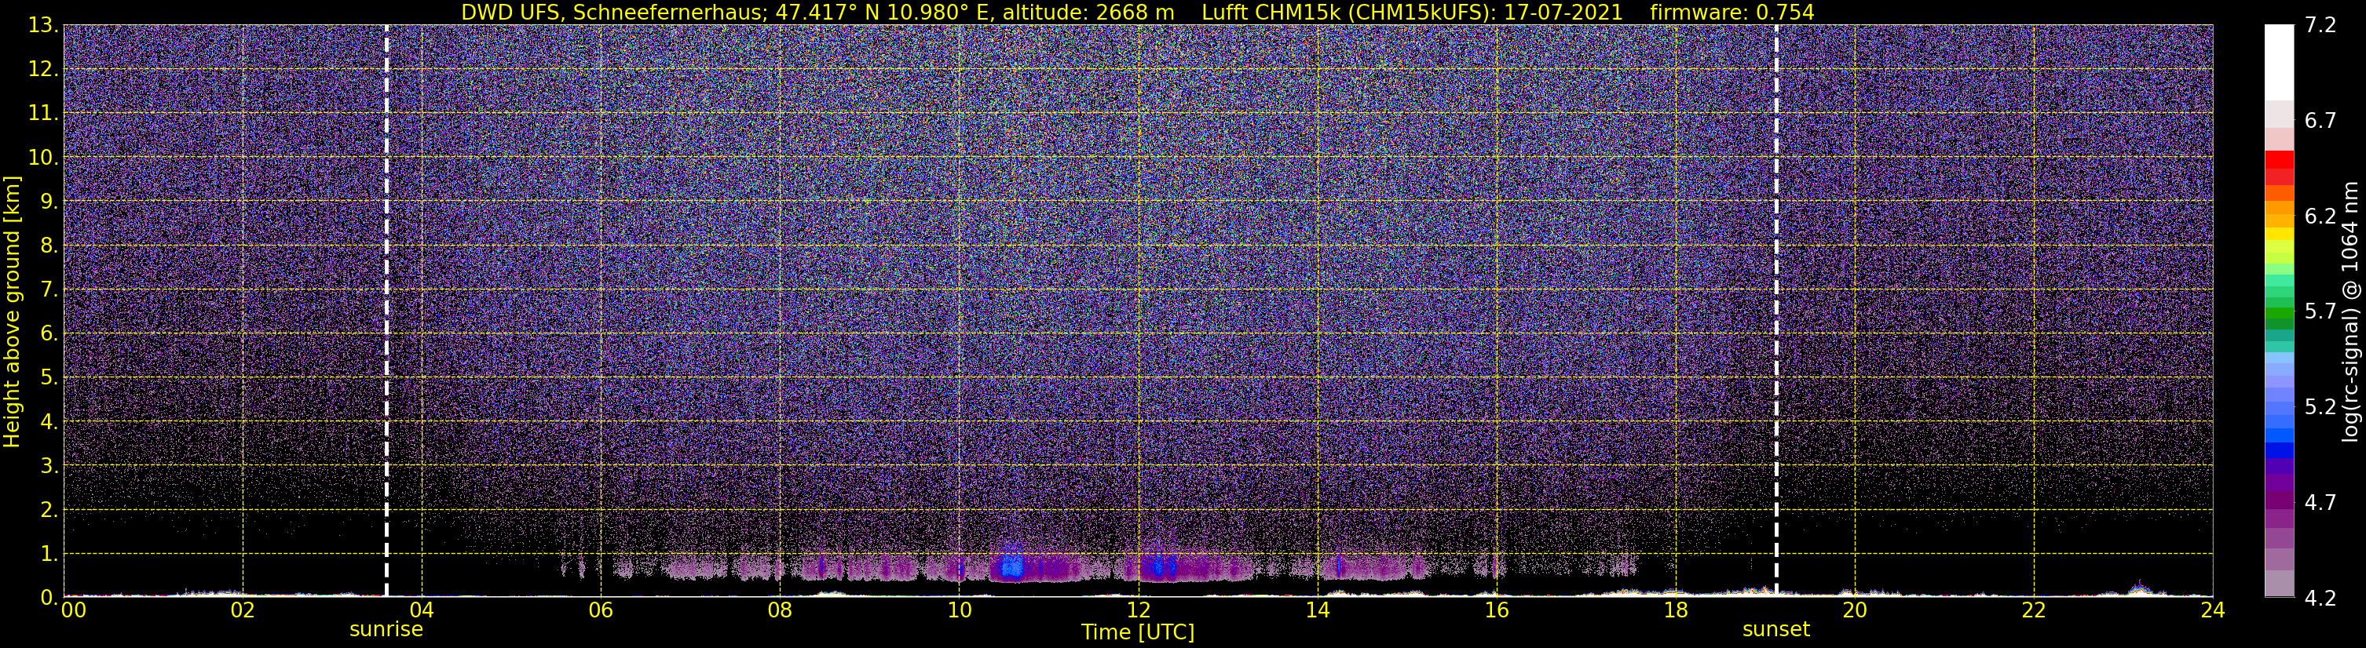Click the "1." tick label on the height axis

49,555
